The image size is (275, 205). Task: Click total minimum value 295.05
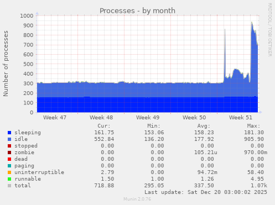[x=154, y=186]
